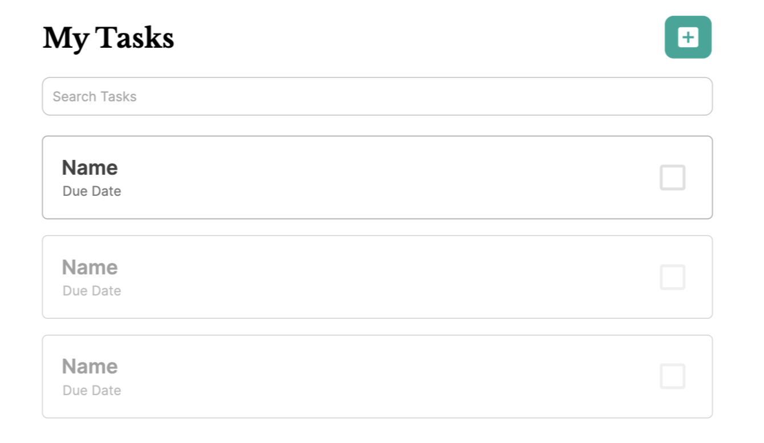Select the Due Date of the second task
The width and height of the screenshot is (764, 443).
pos(92,291)
